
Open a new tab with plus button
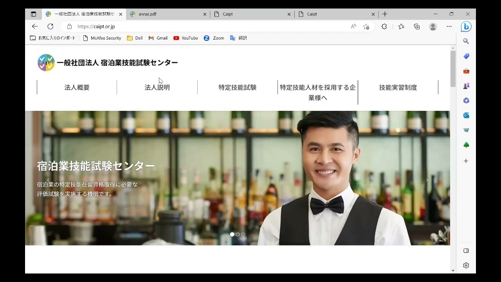coord(385,14)
